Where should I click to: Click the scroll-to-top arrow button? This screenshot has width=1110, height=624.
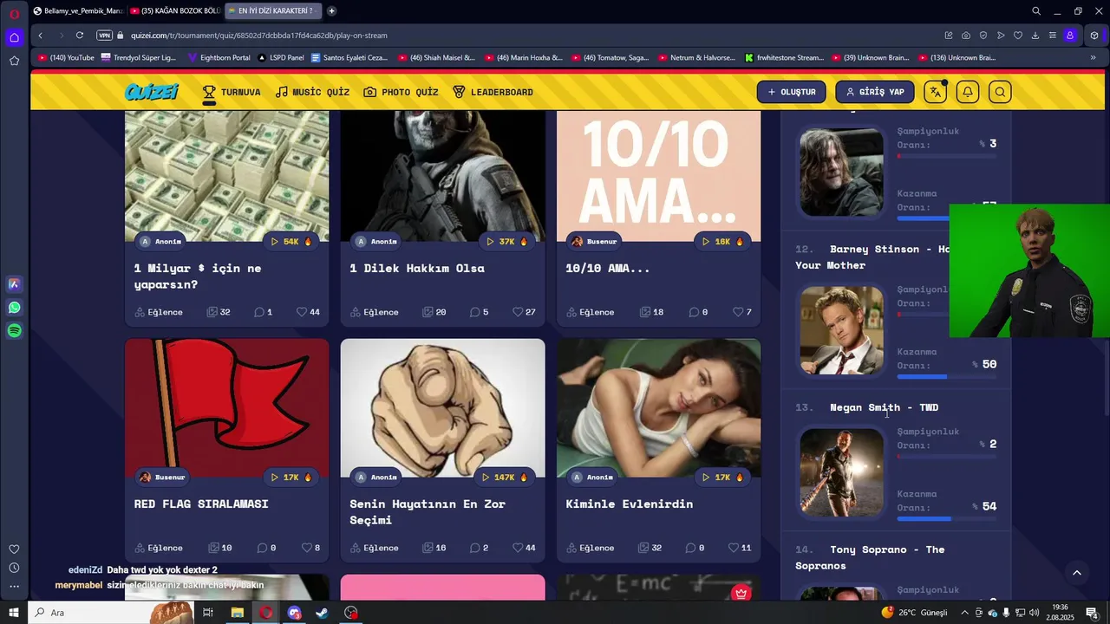coord(1077,573)
